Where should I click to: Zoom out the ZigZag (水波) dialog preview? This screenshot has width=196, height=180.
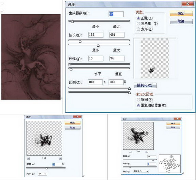tap(130, 152)
